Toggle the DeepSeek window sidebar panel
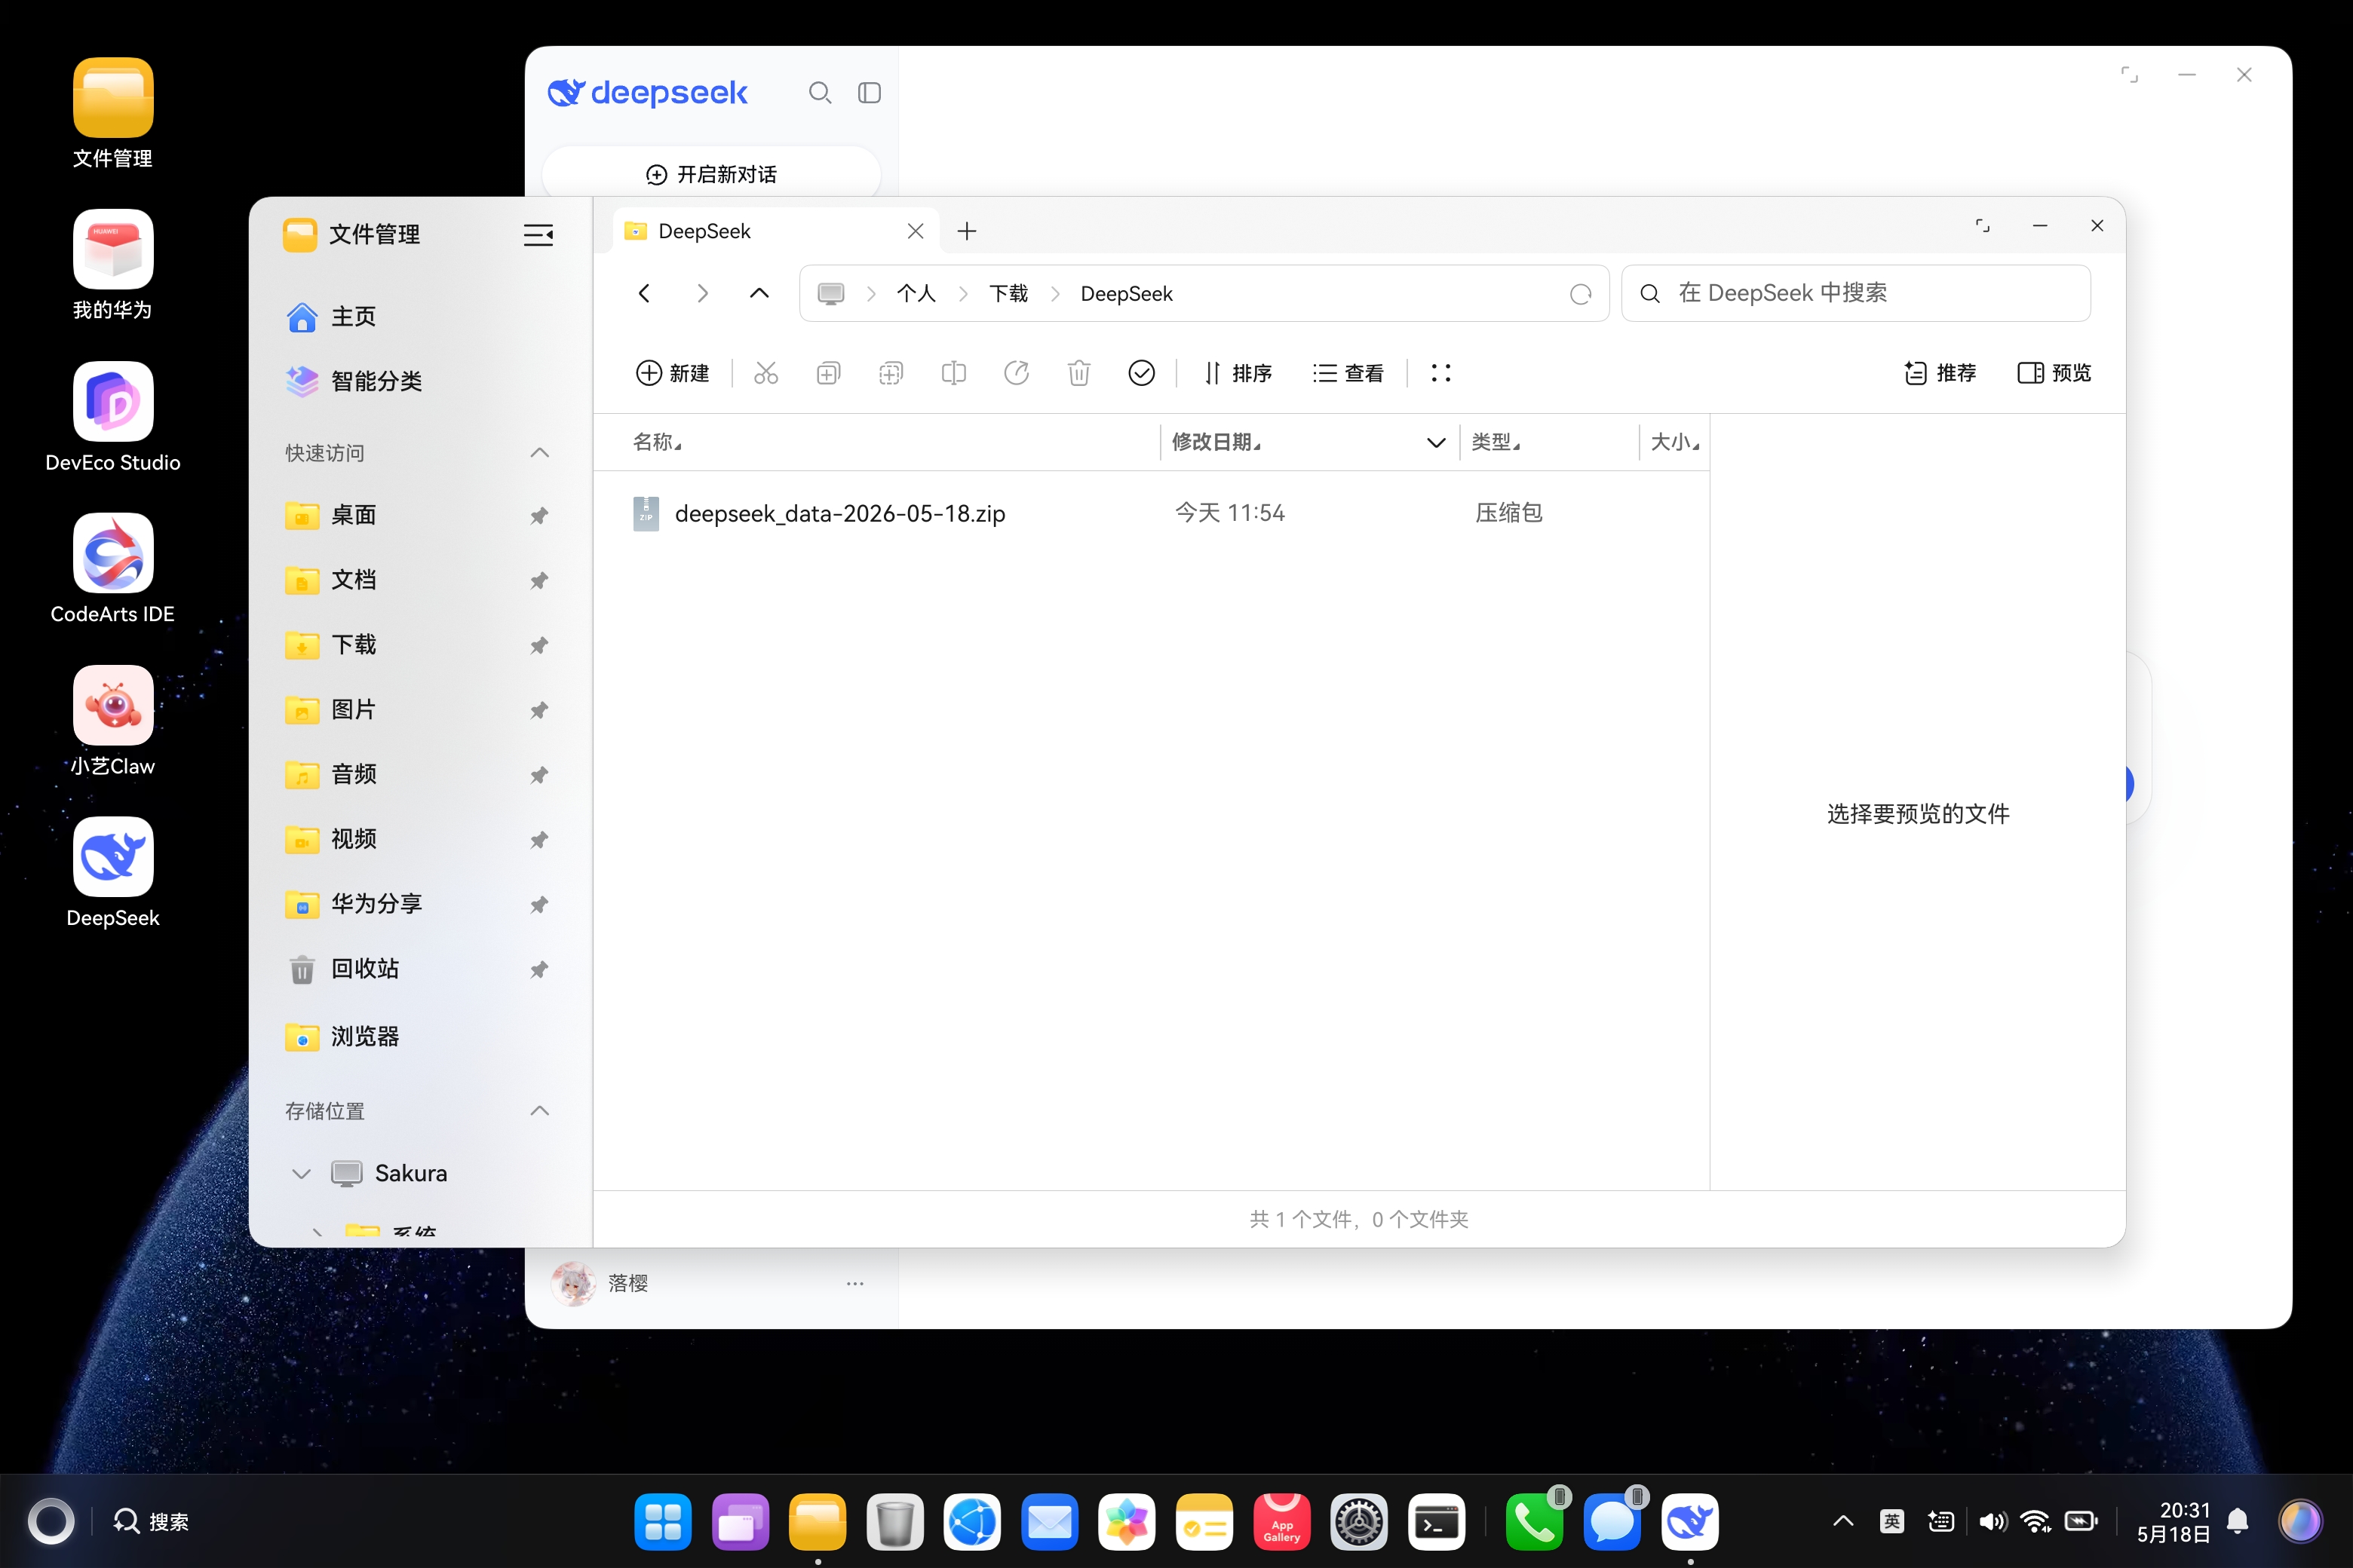 pyautogui.click(x=870, y=93)
